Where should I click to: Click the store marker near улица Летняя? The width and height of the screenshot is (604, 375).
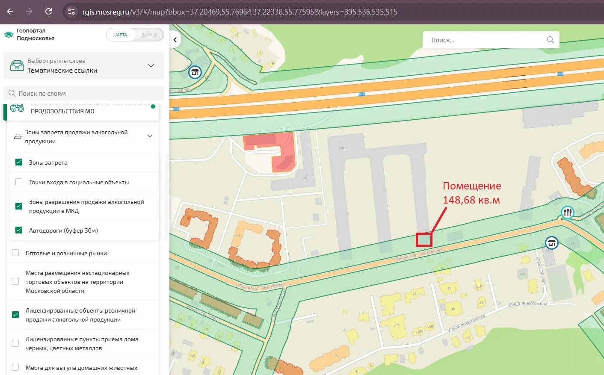(552, 243)
